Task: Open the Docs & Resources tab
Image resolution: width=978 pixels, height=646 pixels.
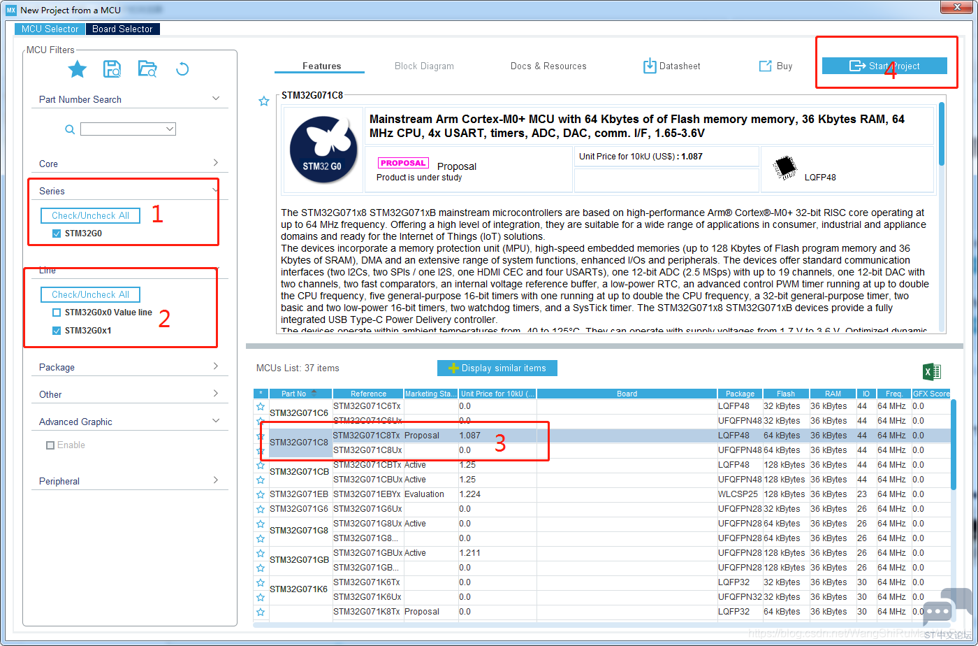Action: pos(548,66)
